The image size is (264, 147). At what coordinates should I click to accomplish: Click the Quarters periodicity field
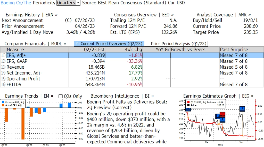pyautogui.click(x=66, y=3)
